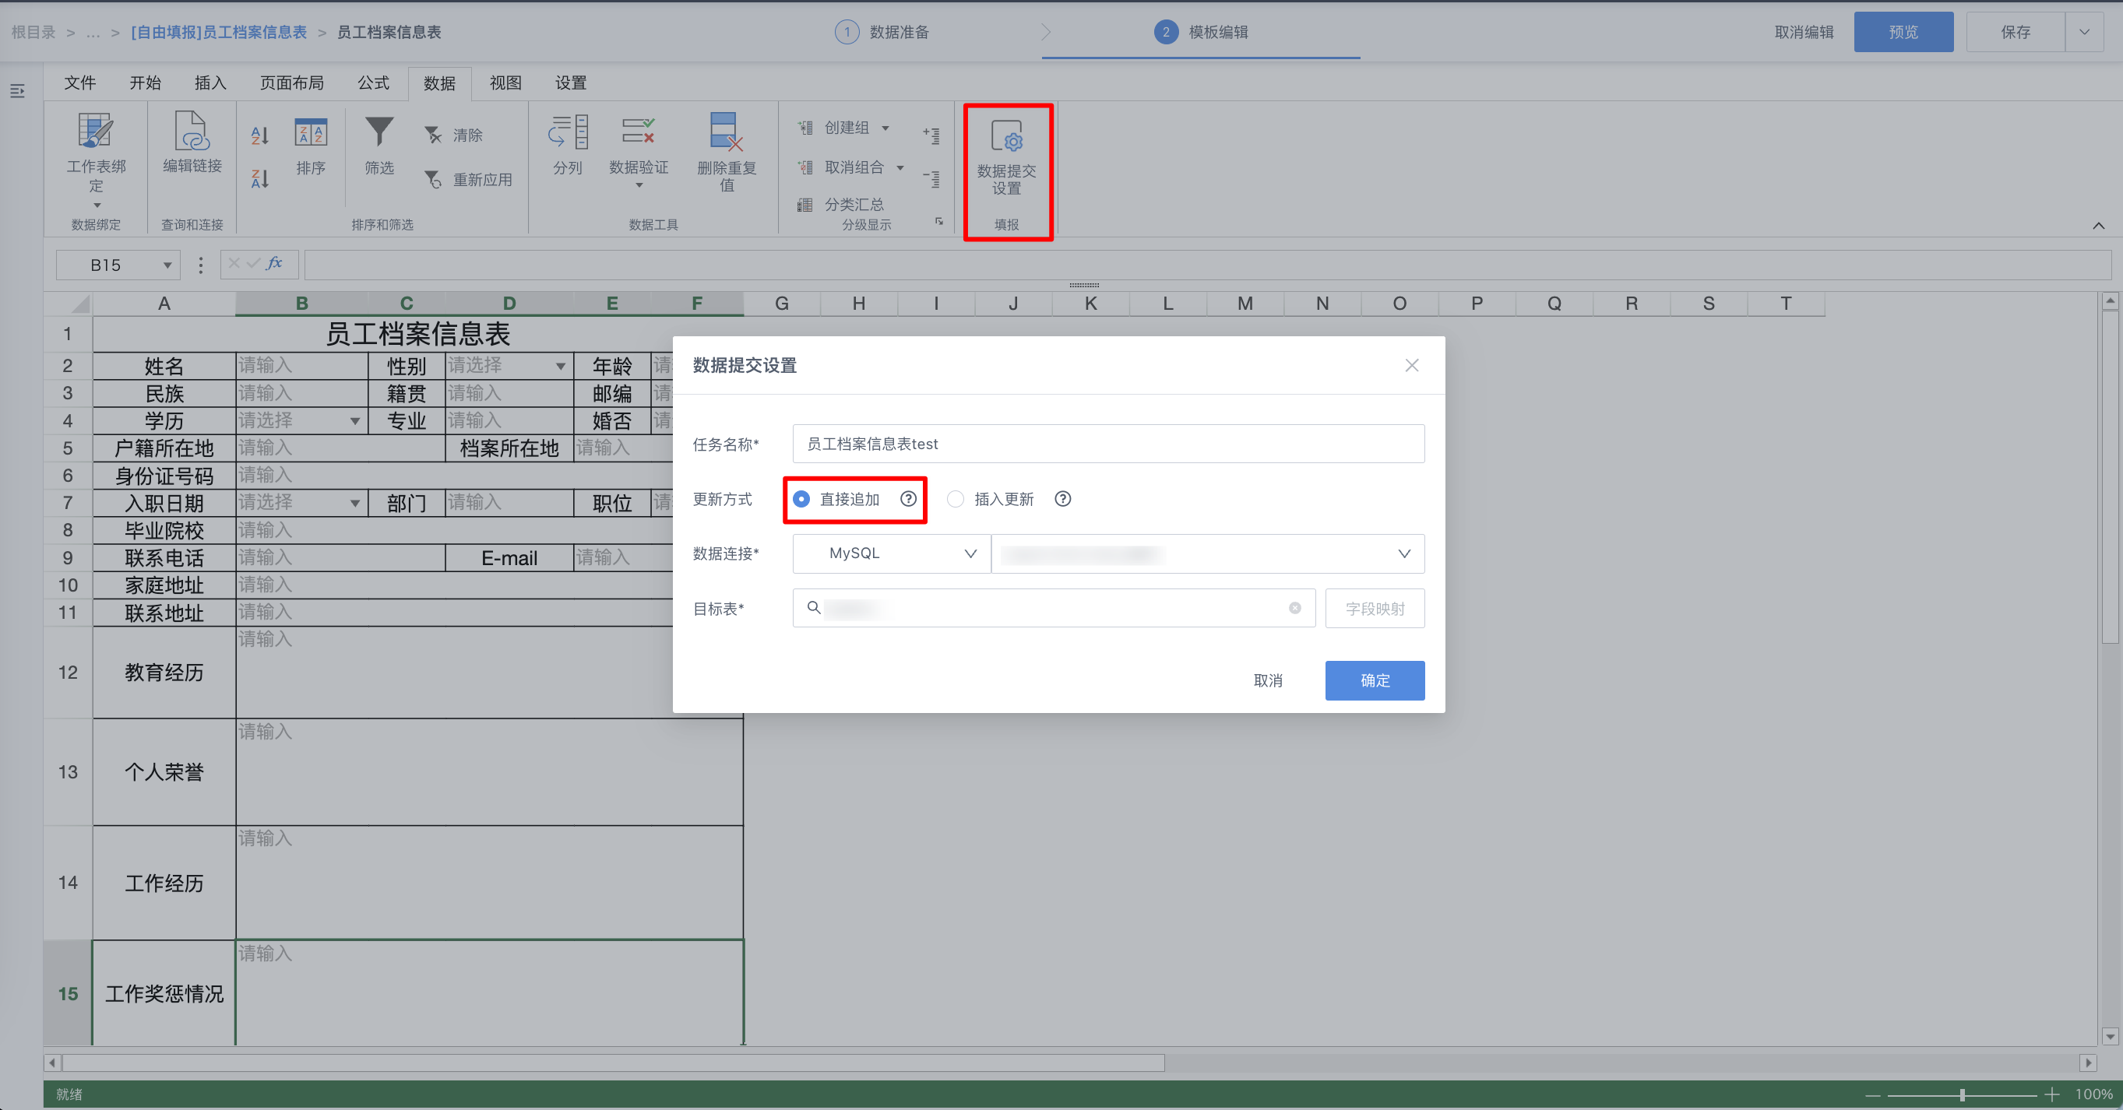
Task: Select the 插入更新 radio option
Action: (x=955, y=499)
